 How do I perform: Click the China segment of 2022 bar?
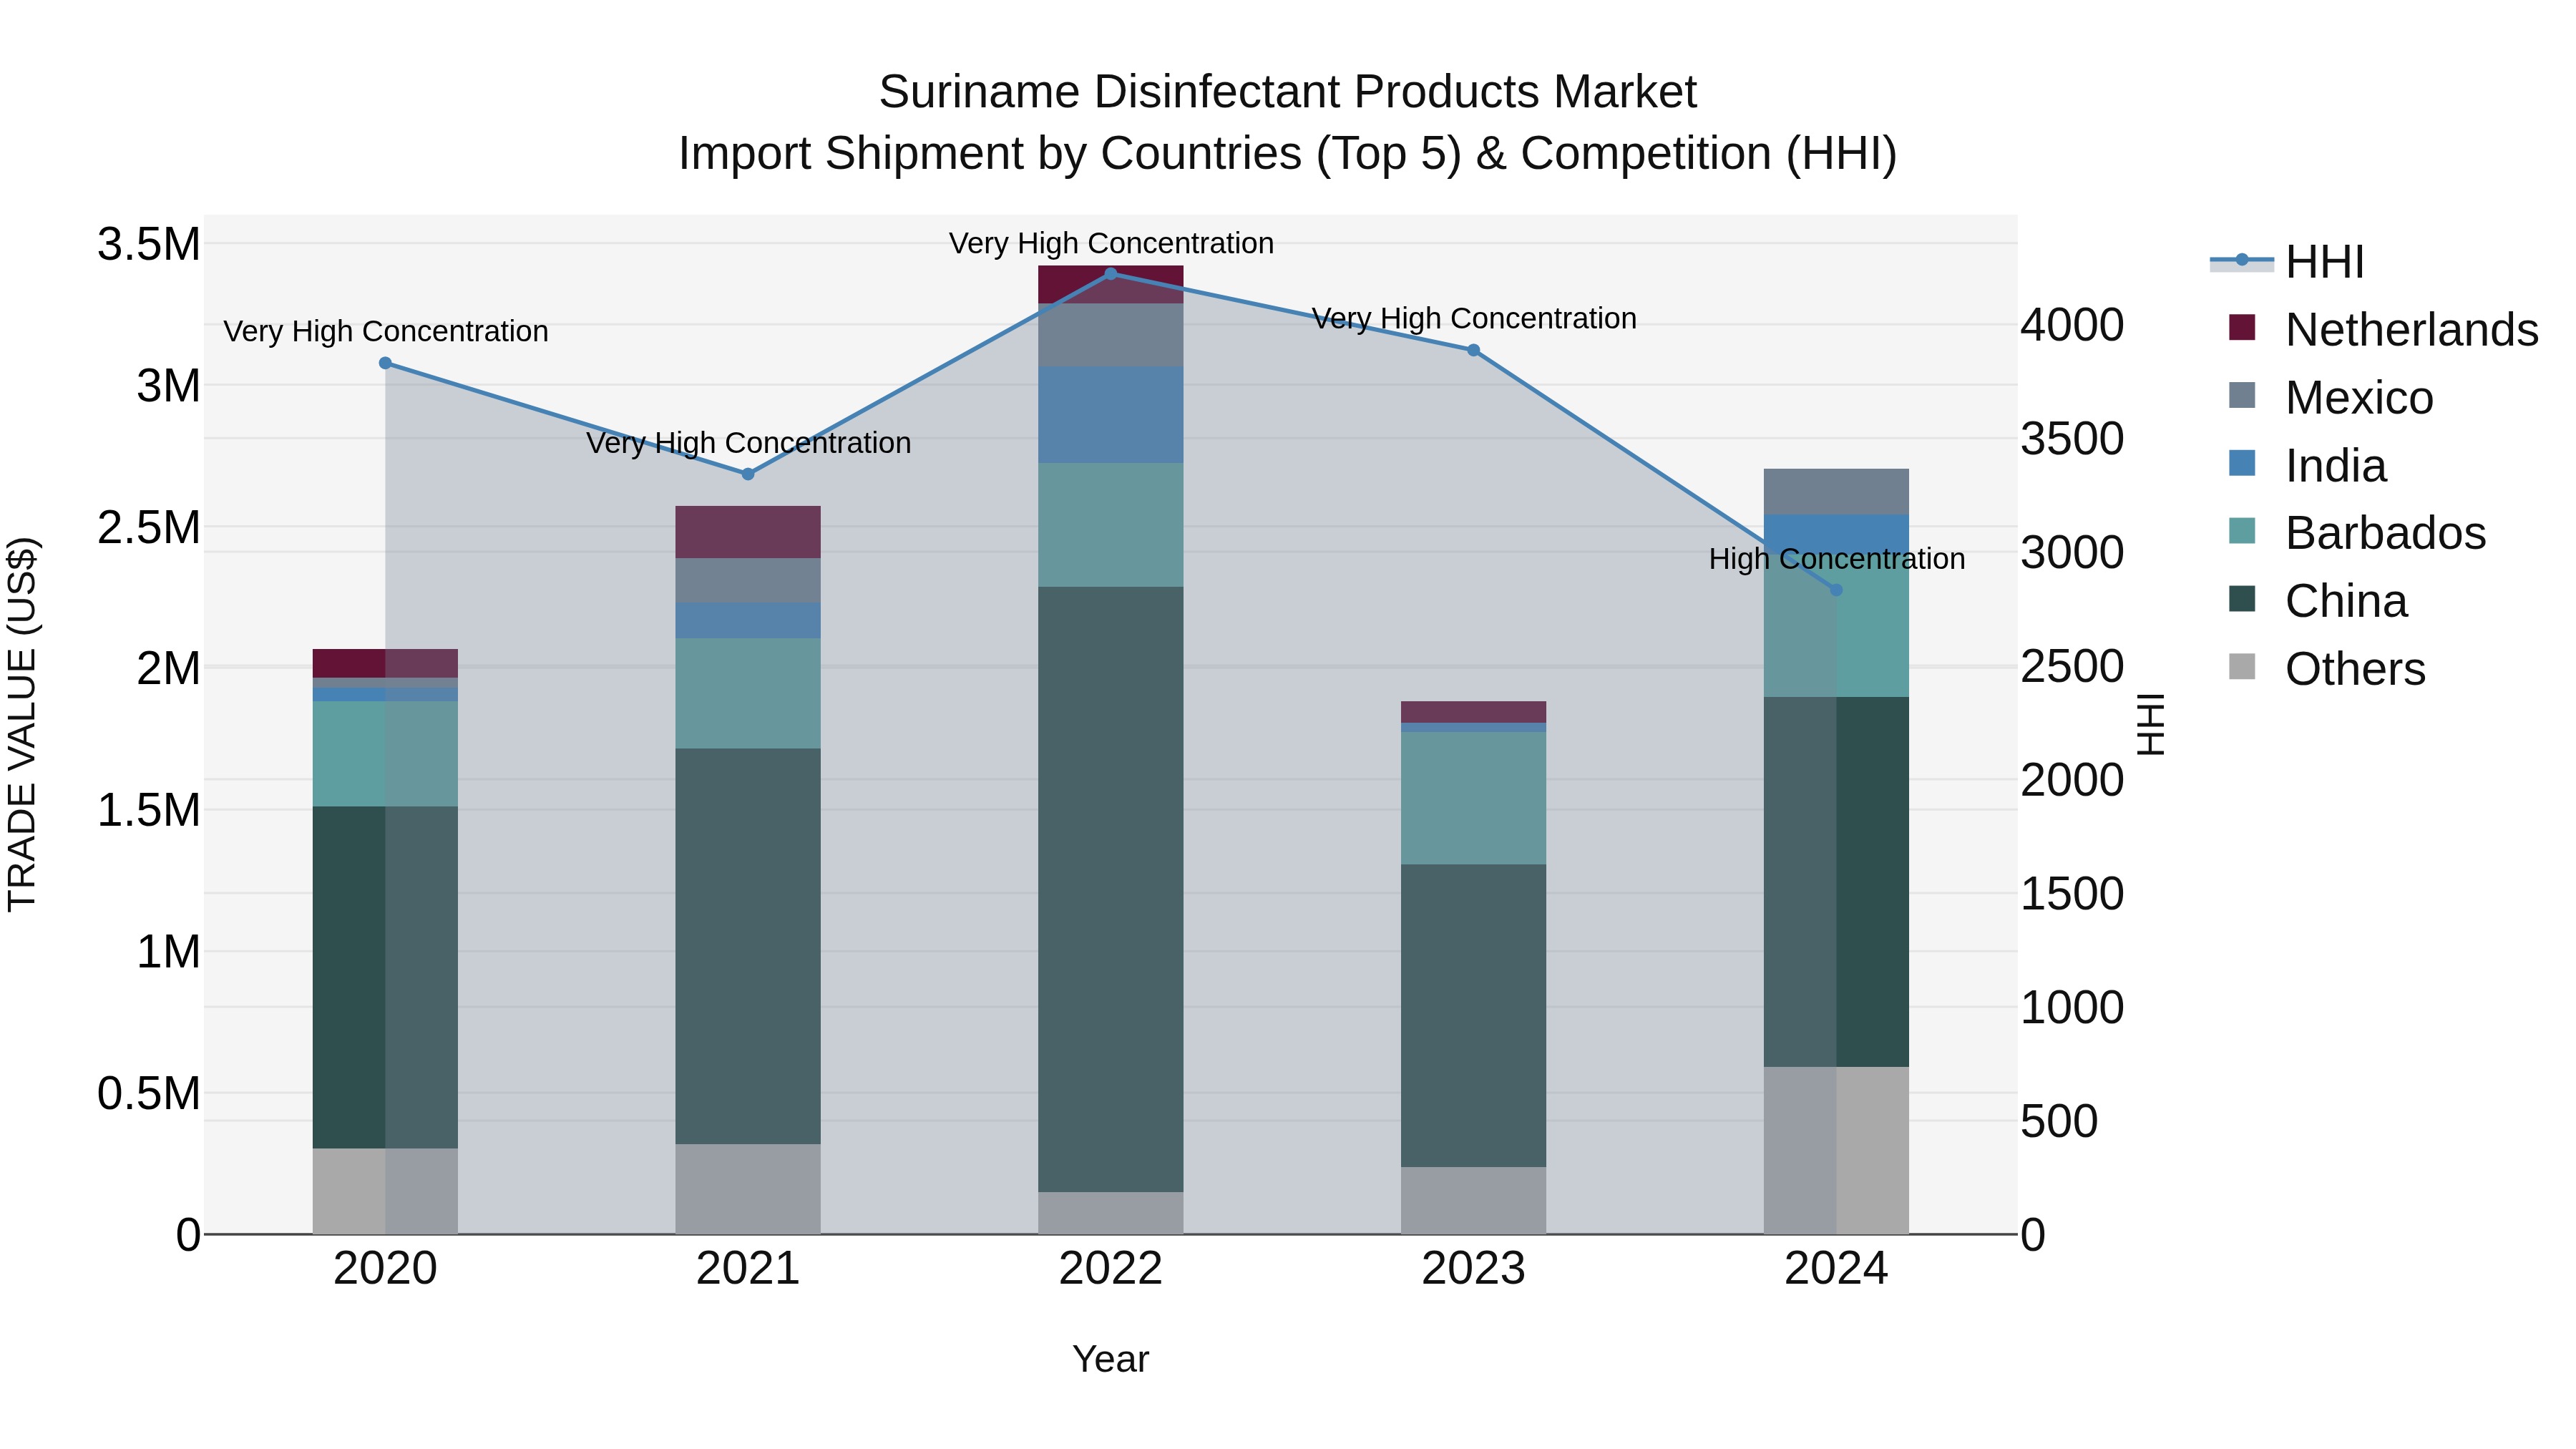[1110, 889]
